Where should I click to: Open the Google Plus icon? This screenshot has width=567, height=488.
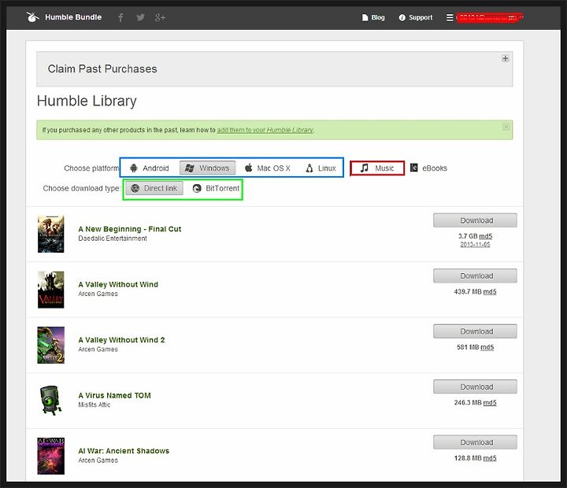tap(160, 17)
